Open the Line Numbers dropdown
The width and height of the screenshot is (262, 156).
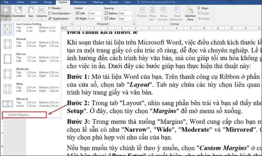coord(60,13)
